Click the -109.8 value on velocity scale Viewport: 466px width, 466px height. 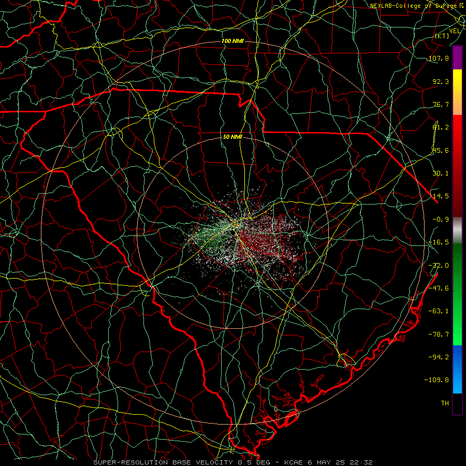point(436,380)
